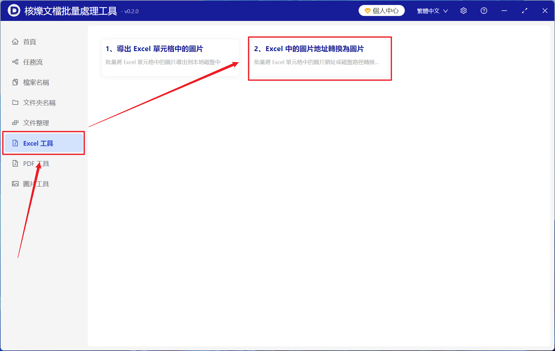This screenshot has height=351, width=555.
Task: Go to 首頁 page
Action: click(x=43, y=42)
